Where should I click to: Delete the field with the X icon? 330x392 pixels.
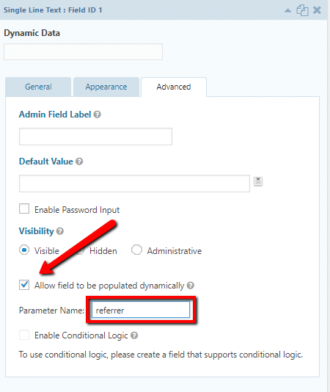click(x=317, y=10)
